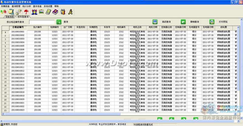Click the 前轮圈 column header
The image size is (243, 126).
[x=224, y=27]
